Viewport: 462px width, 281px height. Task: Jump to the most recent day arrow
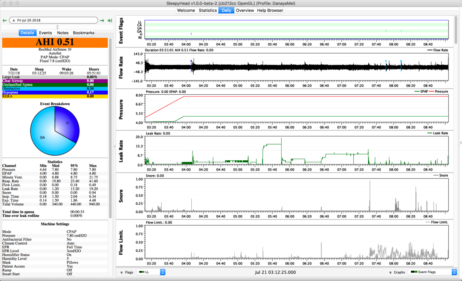(x=109, y=20)
